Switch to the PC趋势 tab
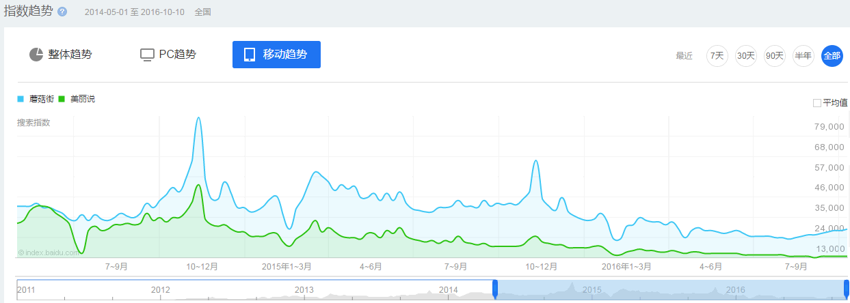Image resolution: width=850 pixels, height=303 pixels. pyautogui.click(x=168, y=55)
